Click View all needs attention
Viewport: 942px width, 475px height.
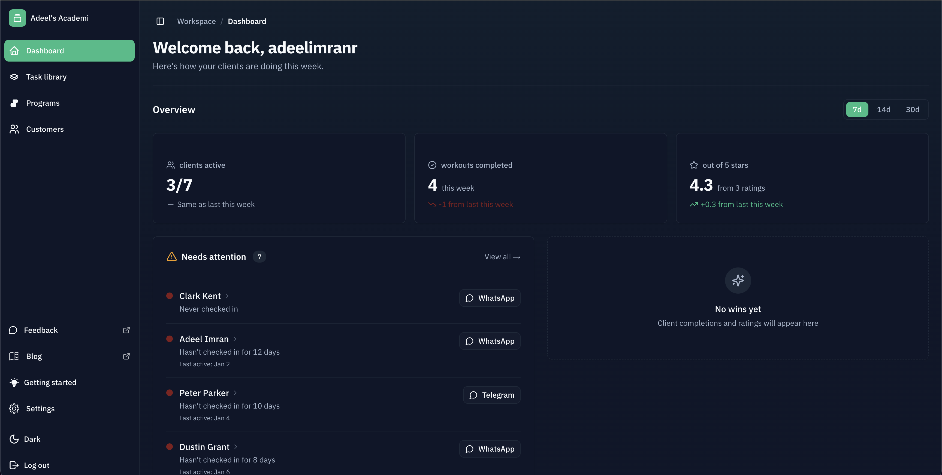coord(502,257)
